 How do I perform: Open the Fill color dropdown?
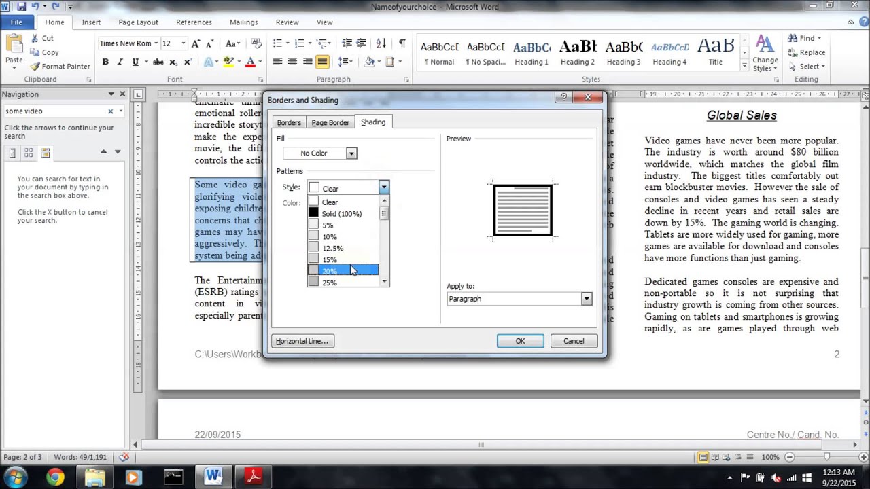[351, 153]
